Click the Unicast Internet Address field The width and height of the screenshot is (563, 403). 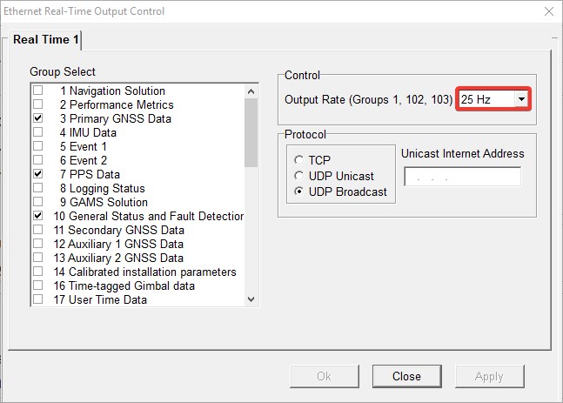tap(462, 177)
